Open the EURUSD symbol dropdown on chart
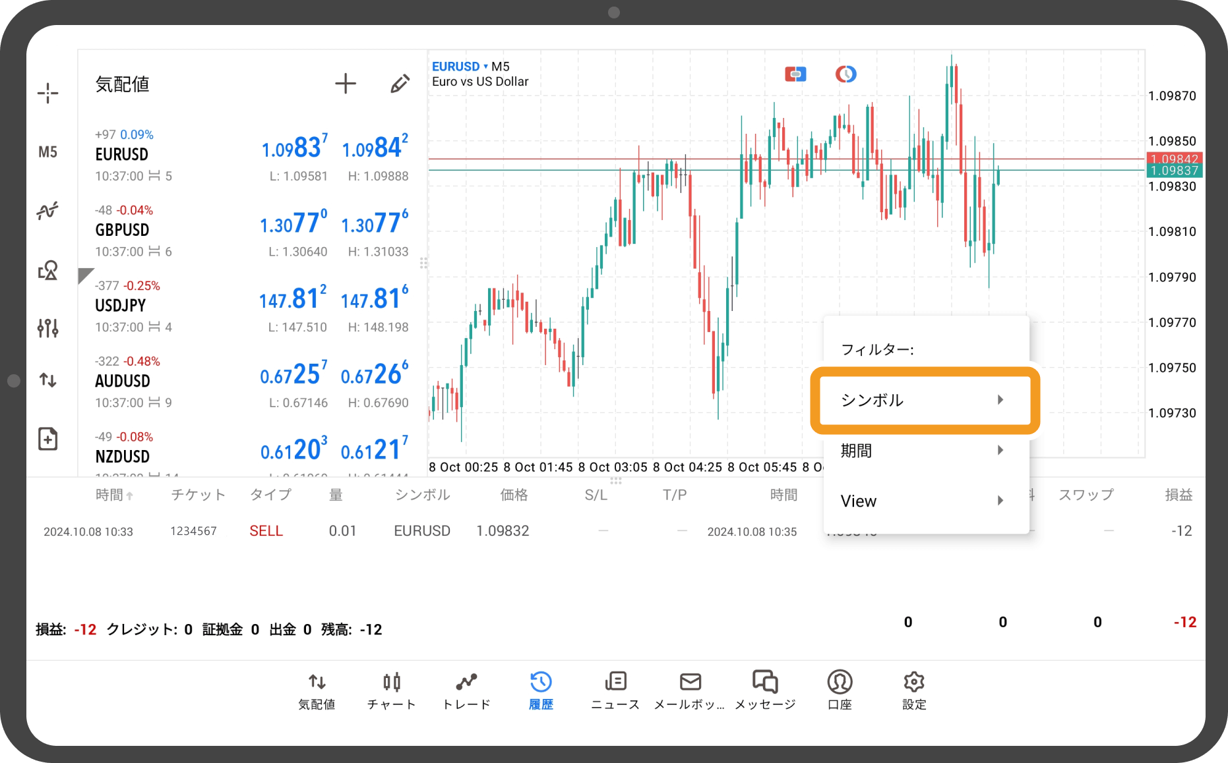 point(460,67)
